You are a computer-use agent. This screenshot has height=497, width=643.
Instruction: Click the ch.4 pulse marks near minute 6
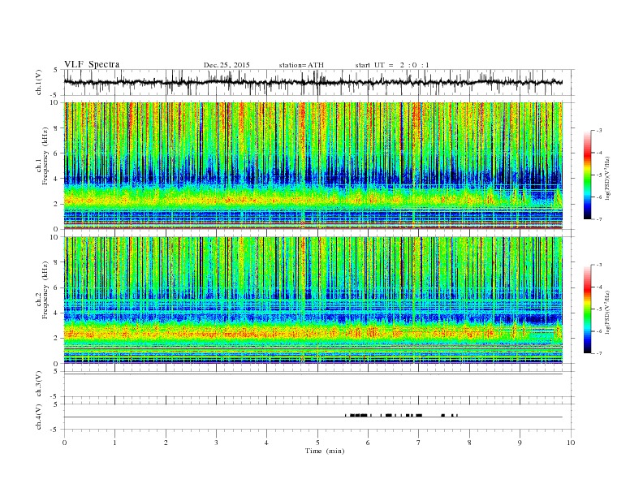click(358, 416)
